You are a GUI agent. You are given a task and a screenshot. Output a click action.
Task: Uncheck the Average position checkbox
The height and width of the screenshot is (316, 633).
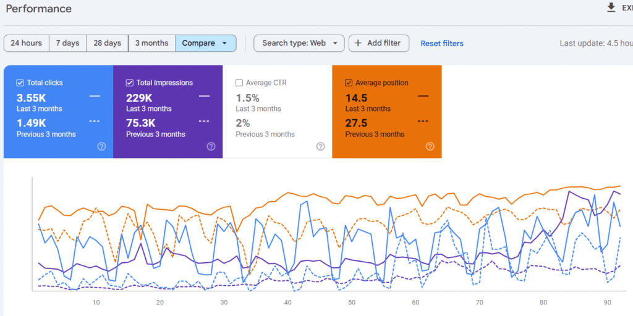coord(349,83)
